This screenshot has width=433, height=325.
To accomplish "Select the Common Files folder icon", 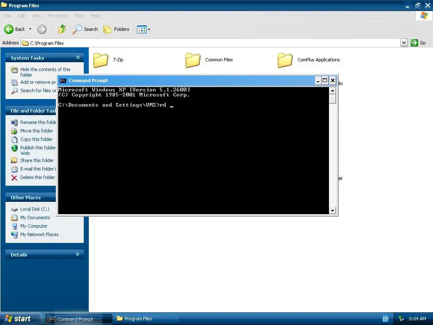I will (x=192, y=60).
